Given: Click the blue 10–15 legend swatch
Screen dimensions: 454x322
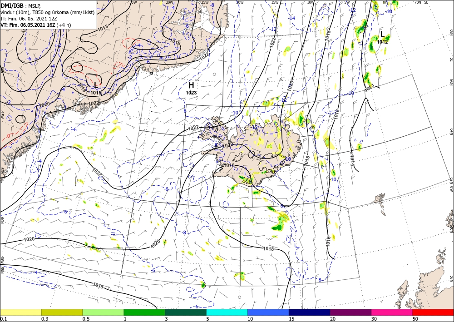Looking at the screenshot, I should click(x=268, y=312).
